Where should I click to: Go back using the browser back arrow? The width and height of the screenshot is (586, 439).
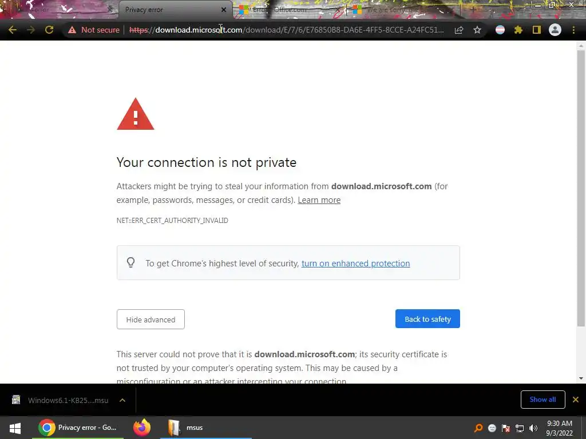(13, 30)
